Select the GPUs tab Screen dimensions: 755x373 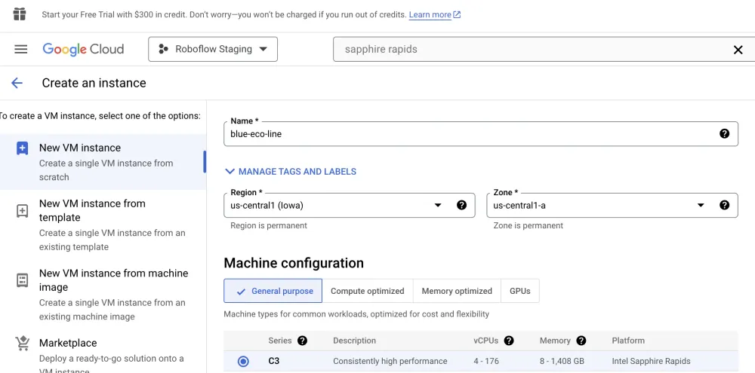pos(519,291)
